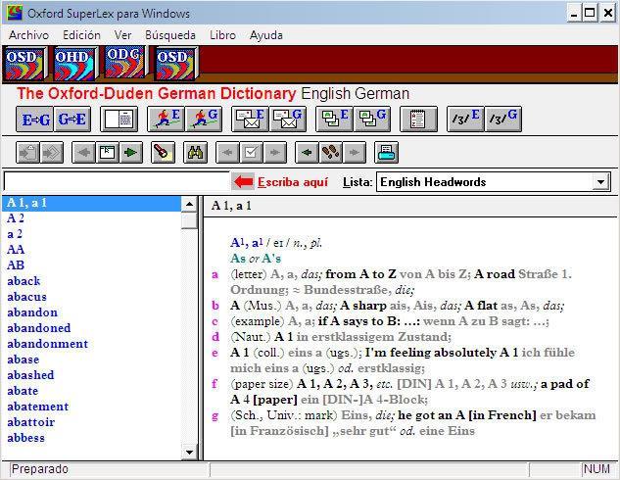Open the Archivo menu
This screenshot has width=620, height=480.
[28, 35]
